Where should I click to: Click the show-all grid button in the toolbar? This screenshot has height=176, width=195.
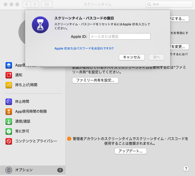47,4
